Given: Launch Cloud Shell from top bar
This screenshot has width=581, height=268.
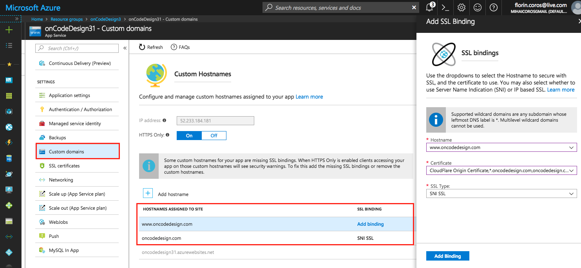Looking at the screenshot, I should click(x=445, y=7).
